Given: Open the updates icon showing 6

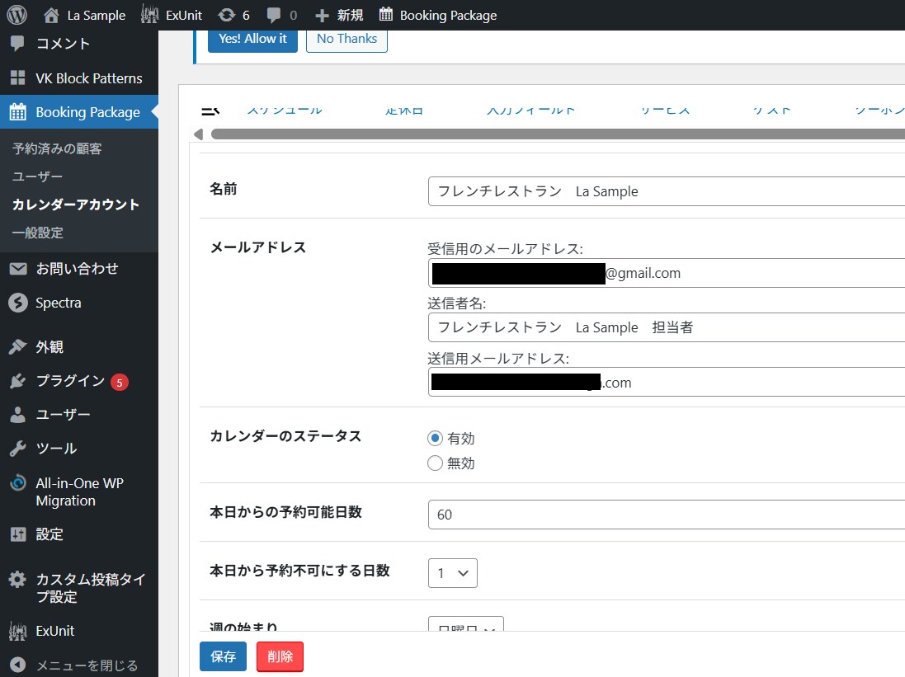Looking at the screenshot, I should [x=233, y=15].
